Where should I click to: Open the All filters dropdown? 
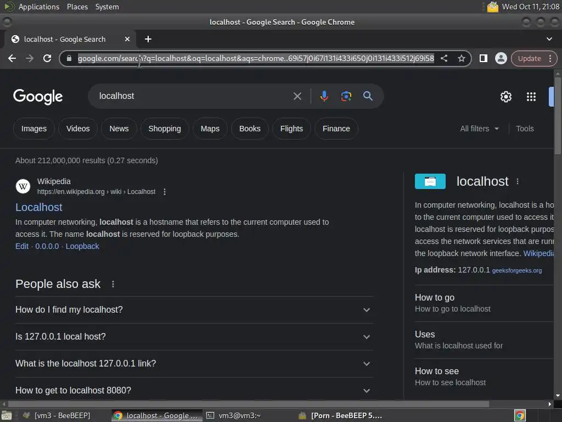(479, 129)
